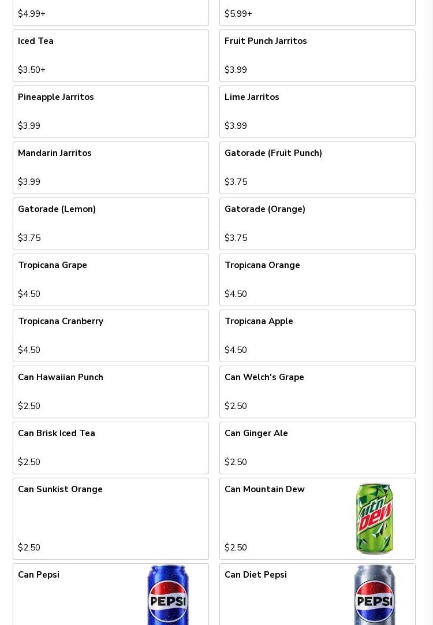This screenshot has width=433, height=625.
Task: Pick Gatorade (Fruit Punch)
Action: click(x=318, y=168)
